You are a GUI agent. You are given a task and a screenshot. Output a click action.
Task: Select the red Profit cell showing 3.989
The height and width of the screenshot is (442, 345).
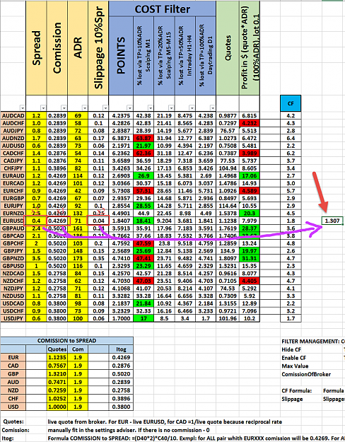click(x=249, y=153)
